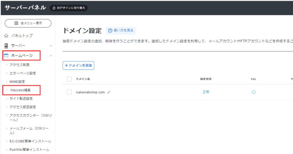Click the refresh icon in 旧デザインに切り替え
This screenshot has height=154, width=293.
[x=54, y=8]
